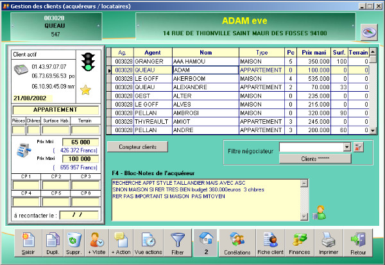Click the Prix Maxi field showing 100 000

tap(81, 159)
